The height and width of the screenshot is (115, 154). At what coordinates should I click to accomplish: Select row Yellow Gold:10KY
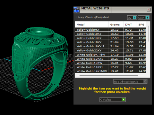pos(110,34)
